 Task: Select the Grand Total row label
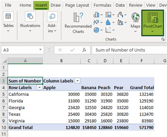(x=25, y=127)
